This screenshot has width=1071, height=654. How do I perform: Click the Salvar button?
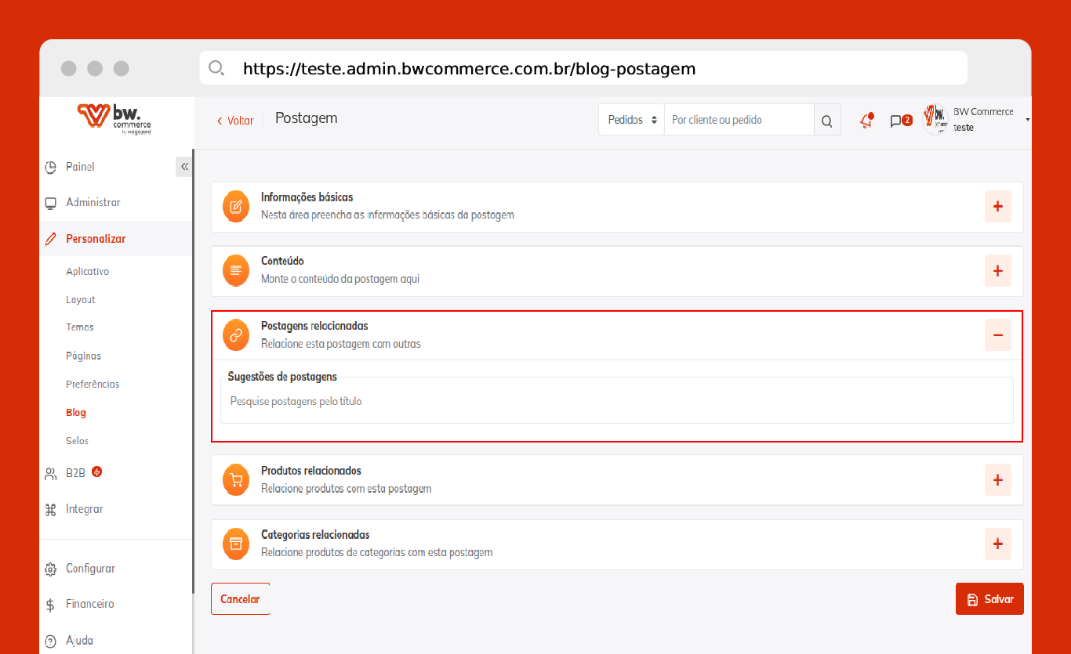point(989,599)
